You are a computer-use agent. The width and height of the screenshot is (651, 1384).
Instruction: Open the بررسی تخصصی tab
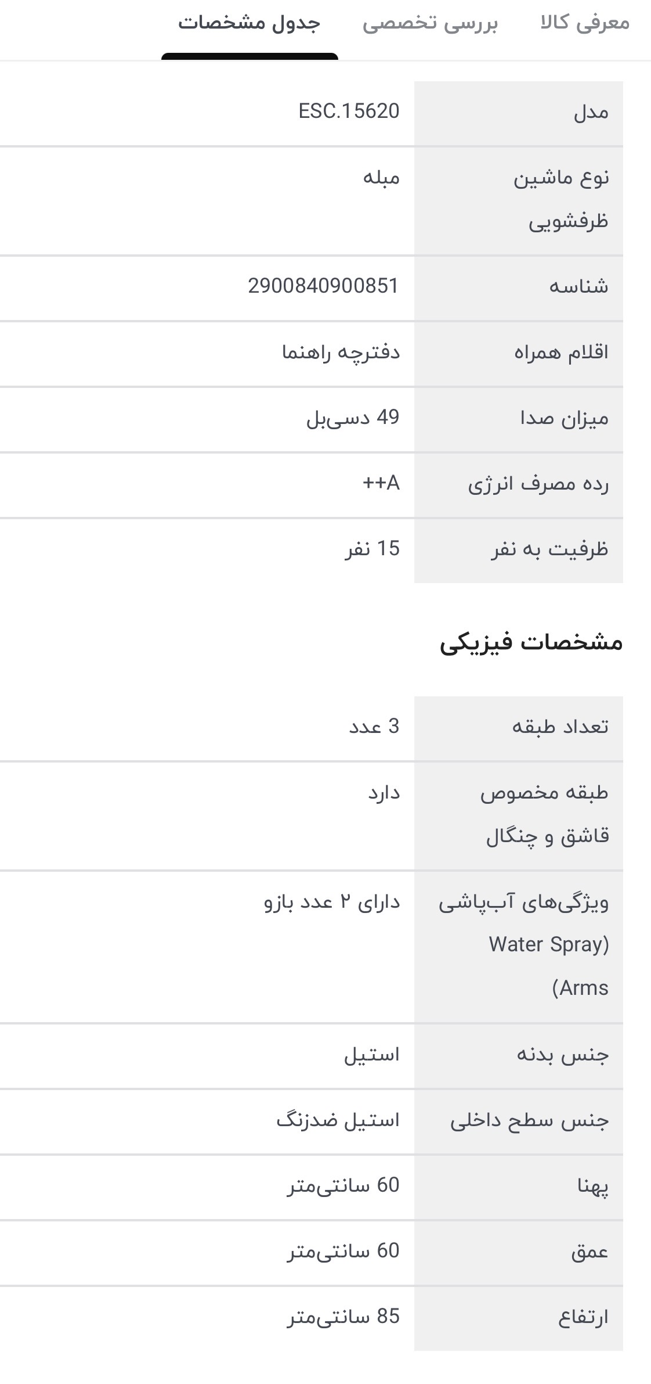(x=430, y=24)
